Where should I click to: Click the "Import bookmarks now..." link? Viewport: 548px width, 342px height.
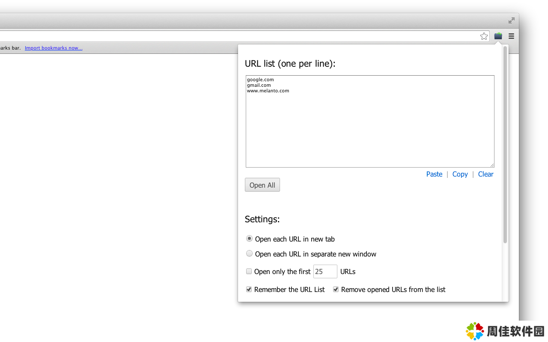[54, 48]
